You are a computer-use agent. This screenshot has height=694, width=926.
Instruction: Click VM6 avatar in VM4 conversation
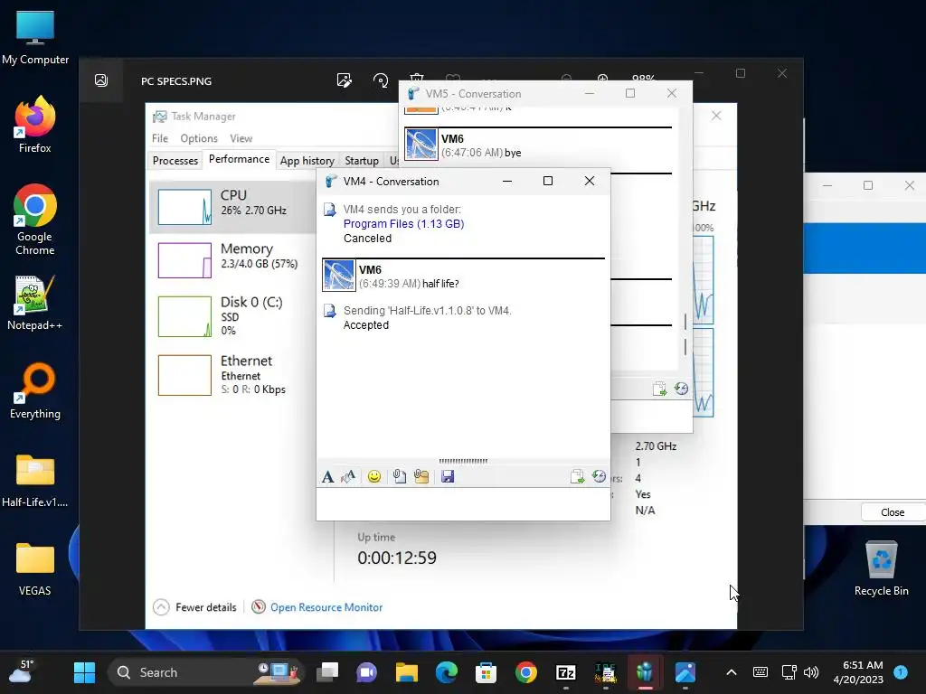pyautogui.click(x=339, y=276)
